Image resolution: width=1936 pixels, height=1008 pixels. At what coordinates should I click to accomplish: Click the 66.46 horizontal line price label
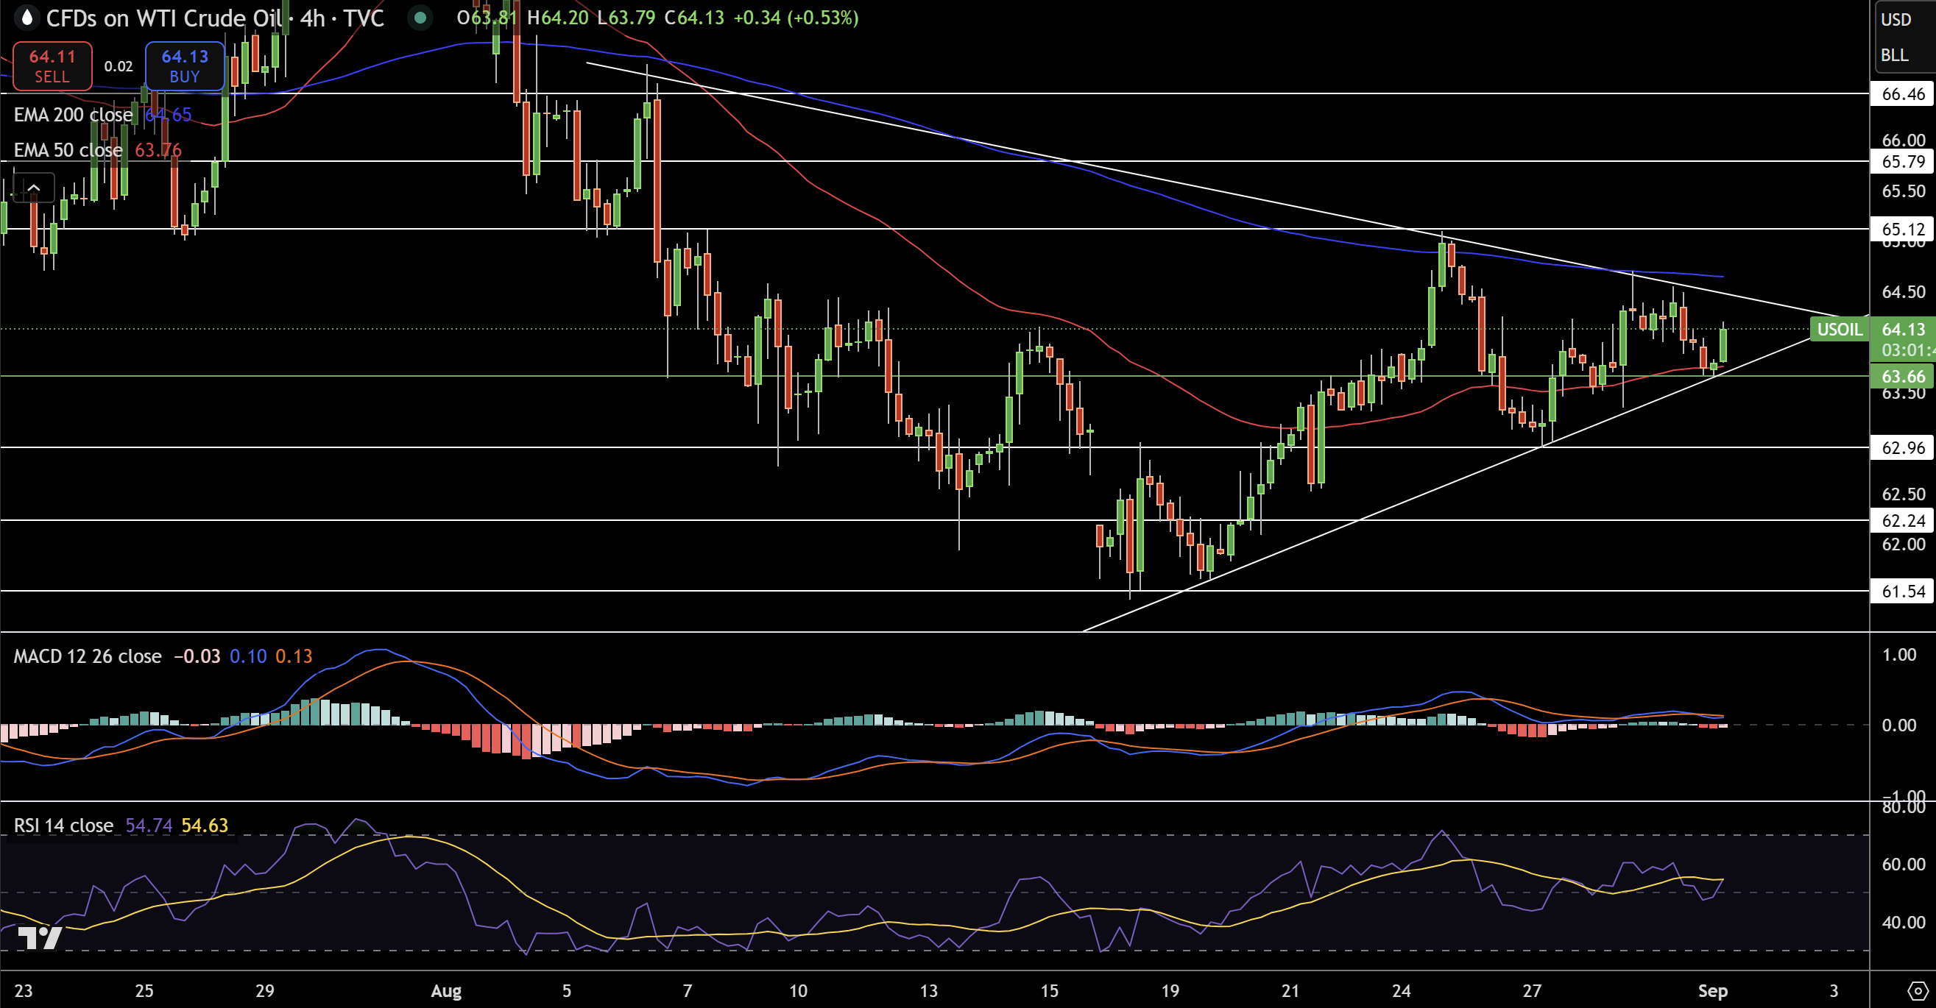point(1903,94)
